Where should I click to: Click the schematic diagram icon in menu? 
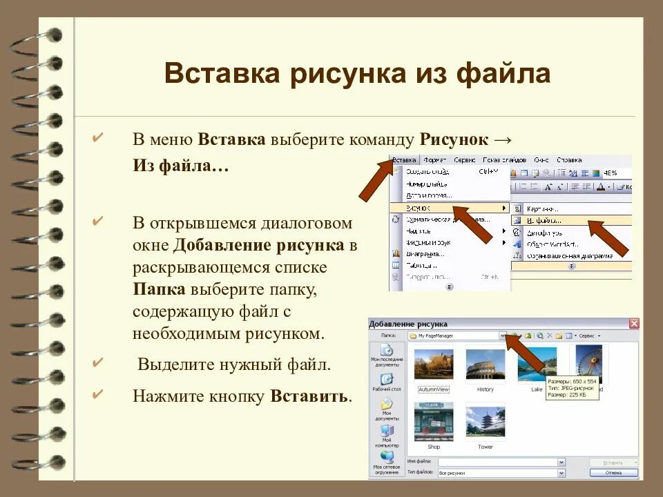(396, 219)
